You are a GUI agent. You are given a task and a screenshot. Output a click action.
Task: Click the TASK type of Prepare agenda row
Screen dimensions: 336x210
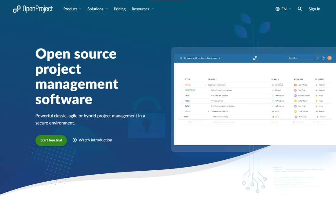point(187,101)
